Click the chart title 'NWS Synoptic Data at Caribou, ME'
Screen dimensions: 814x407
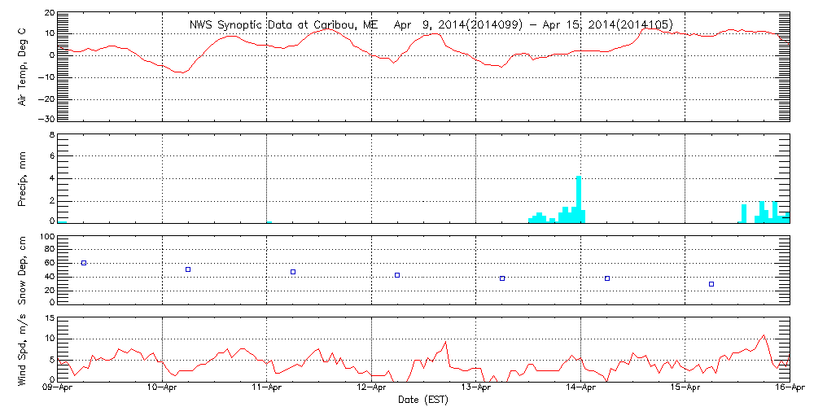click(284, 24)
